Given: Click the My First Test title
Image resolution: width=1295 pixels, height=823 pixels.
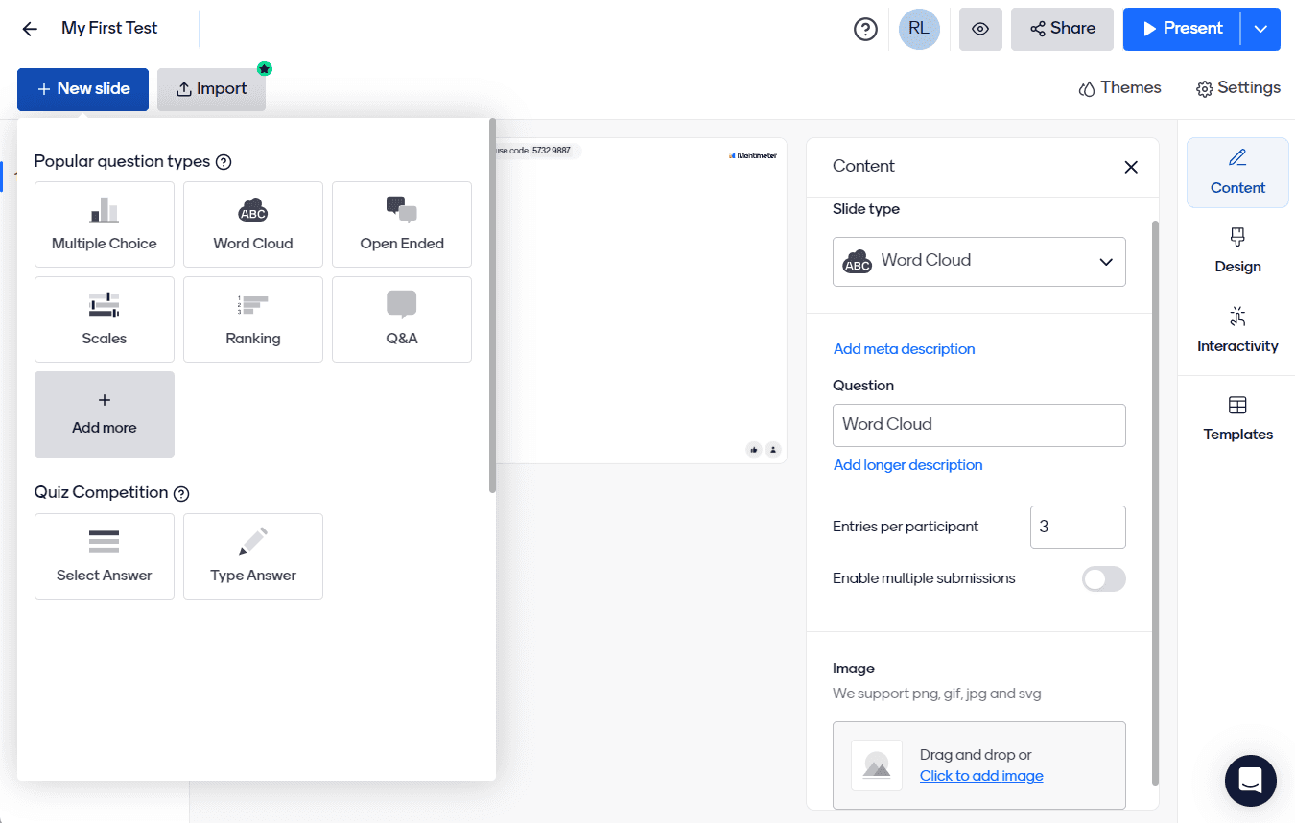Looking at the screenshot, I should [x=109, y=28].
